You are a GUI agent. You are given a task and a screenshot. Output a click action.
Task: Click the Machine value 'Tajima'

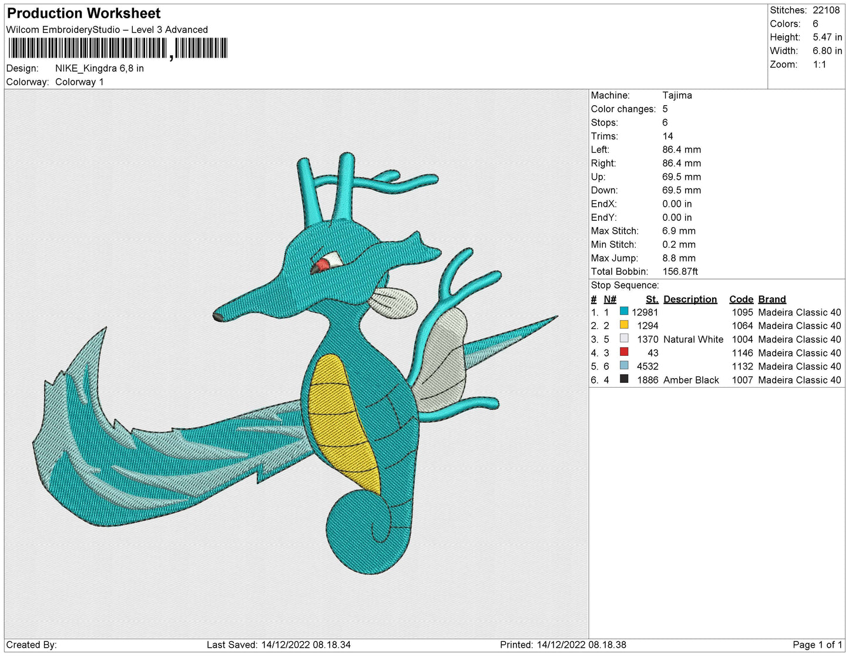677,95
